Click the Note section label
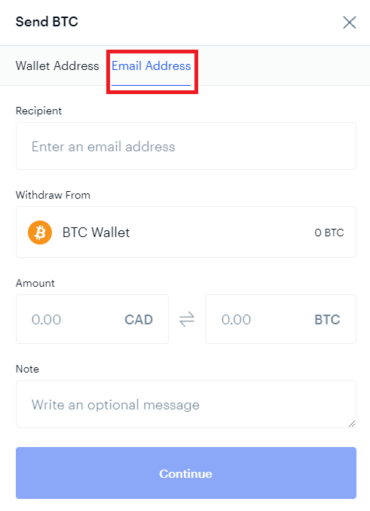Viewport: 370px width, 511px height. pos(27,369)
